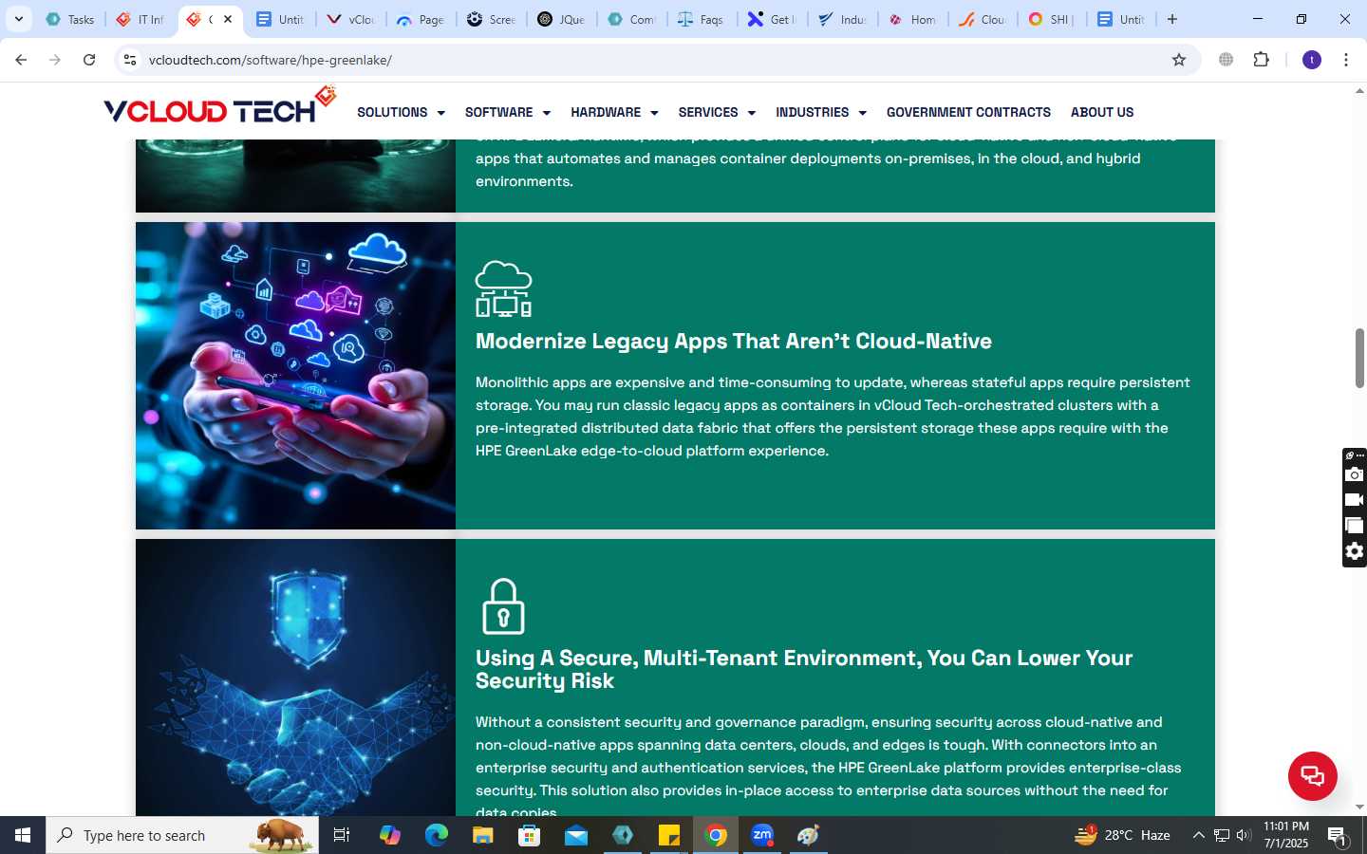Click the padlock icon above Security heading

point(503,606)
